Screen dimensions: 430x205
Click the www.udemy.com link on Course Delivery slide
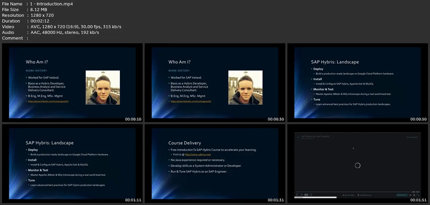198,154
